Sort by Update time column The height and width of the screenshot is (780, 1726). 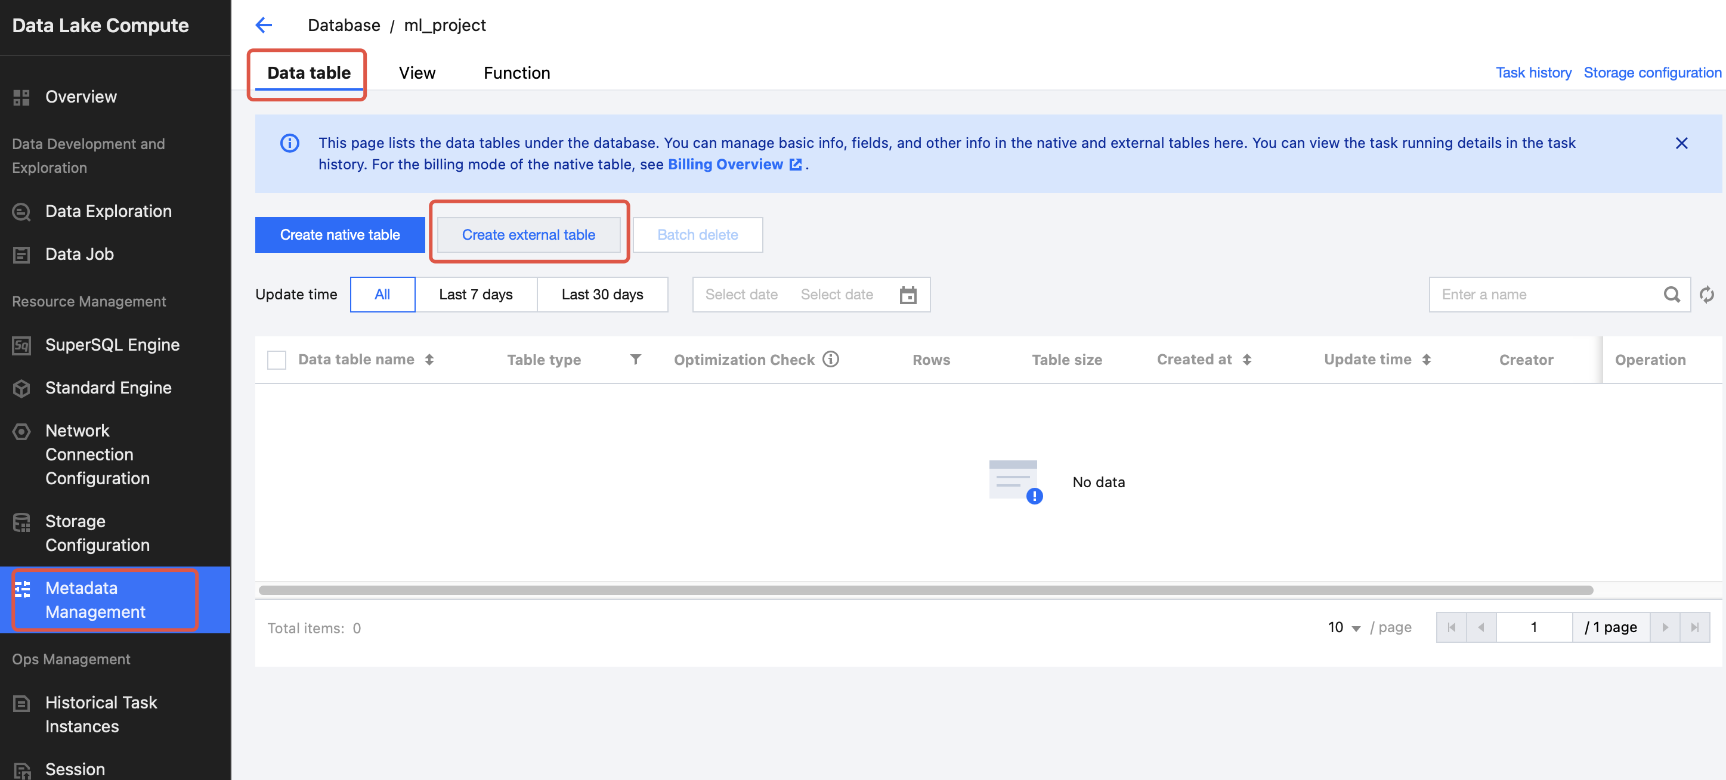1426,360
